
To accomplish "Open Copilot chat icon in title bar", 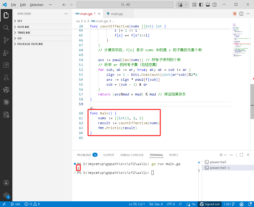I will click(180, 5).
